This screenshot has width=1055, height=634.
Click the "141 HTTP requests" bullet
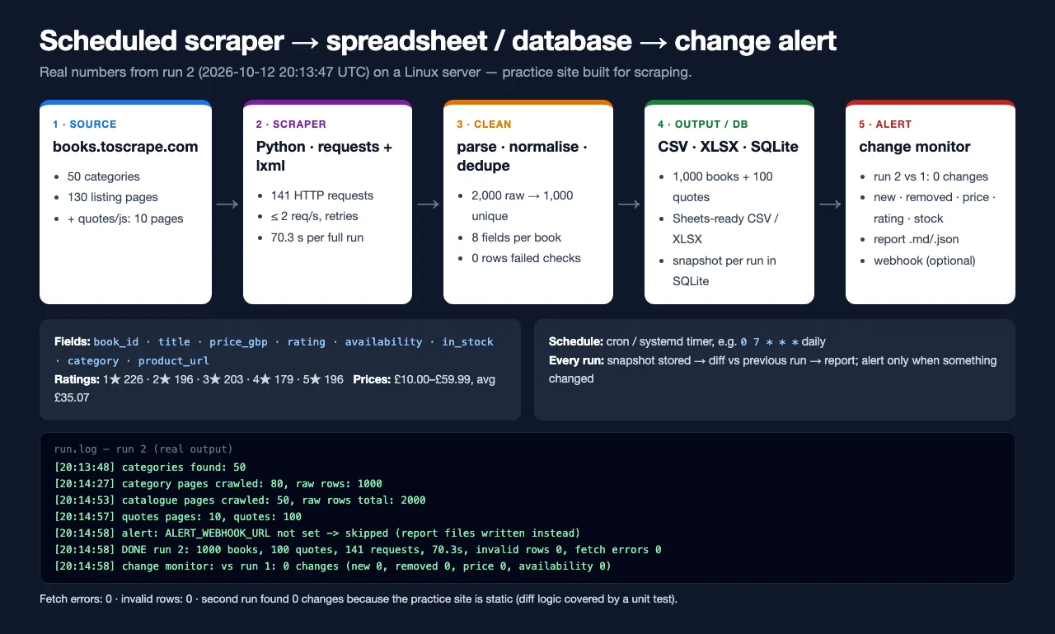coord(322,195)
